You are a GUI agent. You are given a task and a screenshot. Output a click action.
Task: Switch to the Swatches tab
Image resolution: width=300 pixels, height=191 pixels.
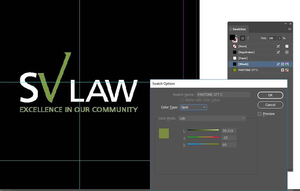239,29
